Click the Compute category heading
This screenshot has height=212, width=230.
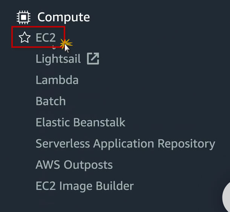click(63, 17)
